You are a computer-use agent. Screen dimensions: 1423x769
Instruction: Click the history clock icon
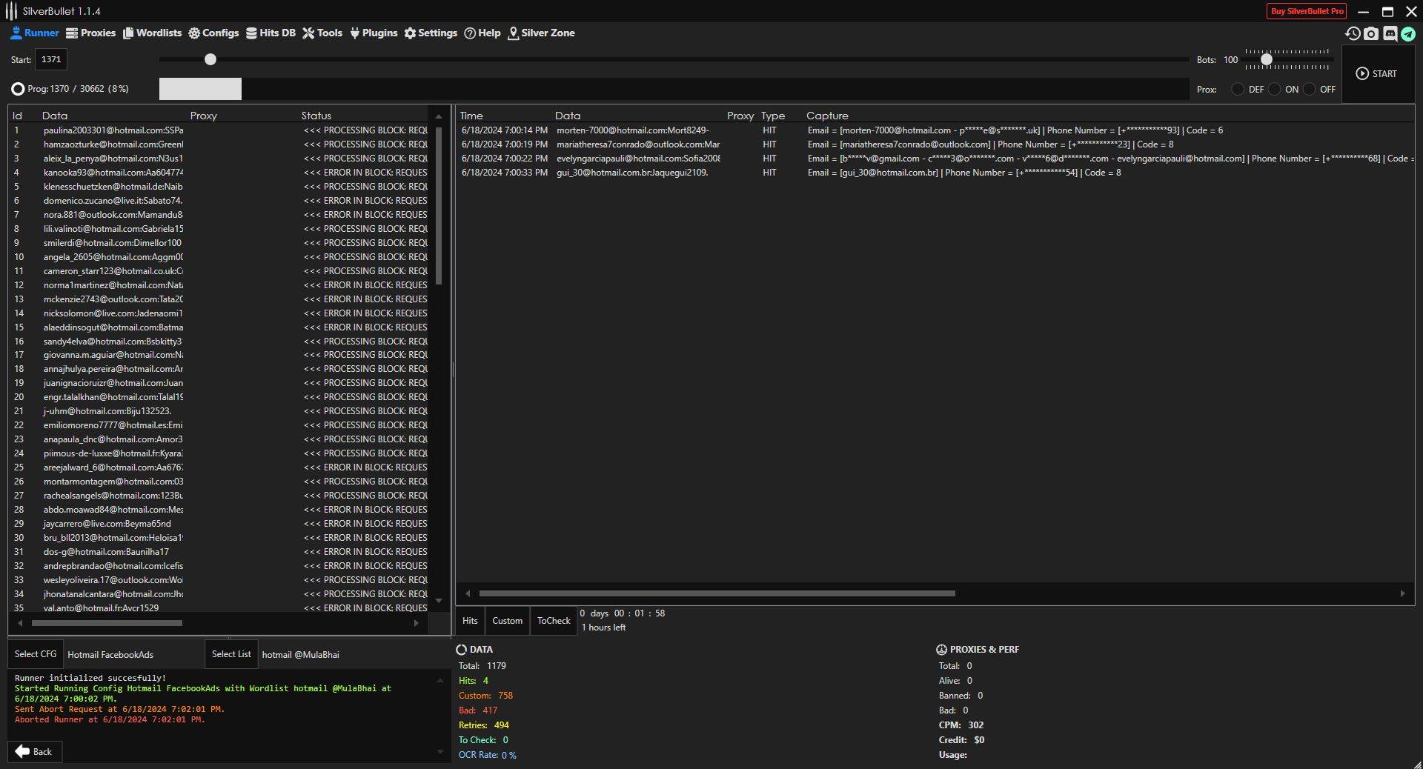tap(1353, 33)
